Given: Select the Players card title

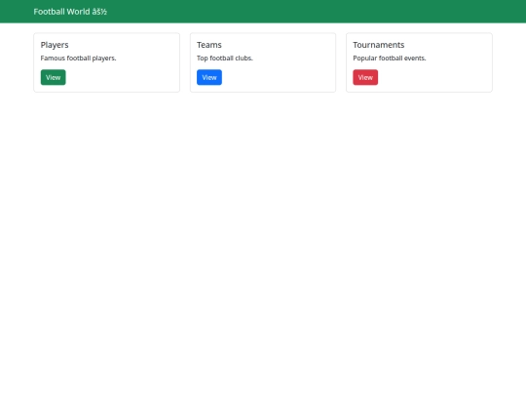Looking at the screenshot, I should coord(55,45).
